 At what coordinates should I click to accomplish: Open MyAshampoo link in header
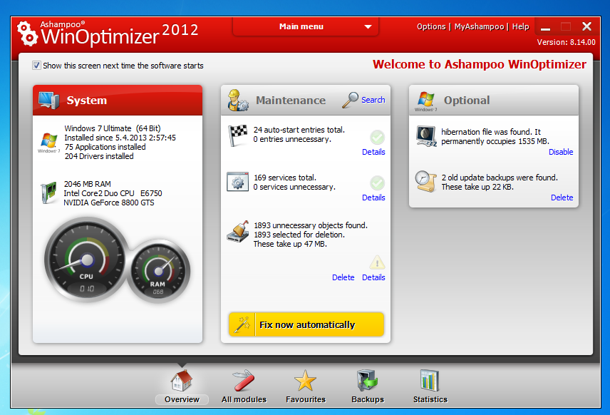pos(480,26)
